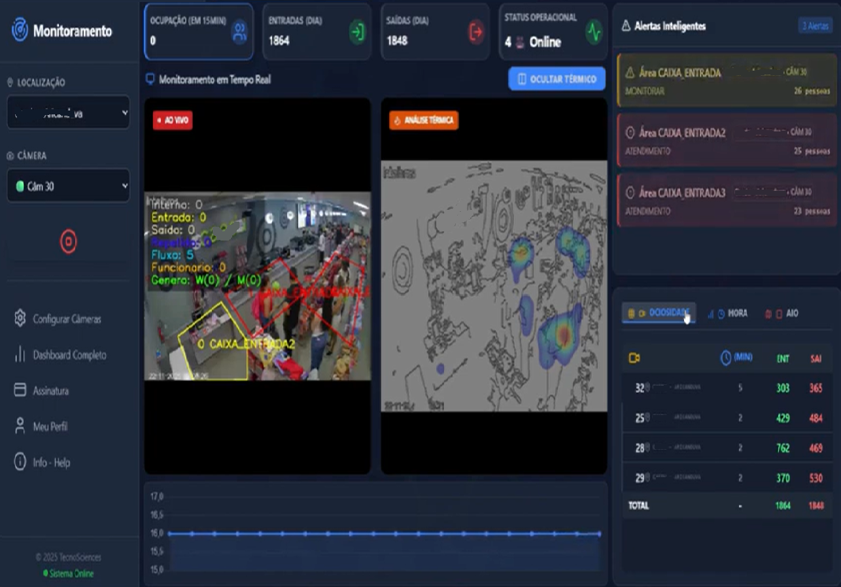The image size is (841, 587).
Task: Click the camera icon in table header
Action: (x=634, y=358)
